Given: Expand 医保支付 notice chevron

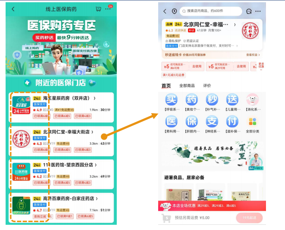Looking at the screenshot, I should pos(237,46).
